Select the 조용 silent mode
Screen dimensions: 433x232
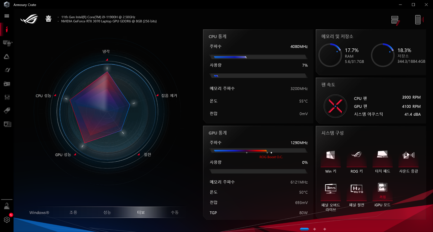tap(73, 212)
